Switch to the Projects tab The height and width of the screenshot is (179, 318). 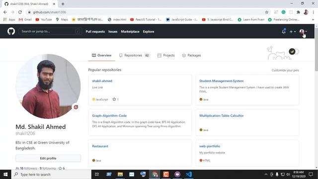[x=166, y=55]
